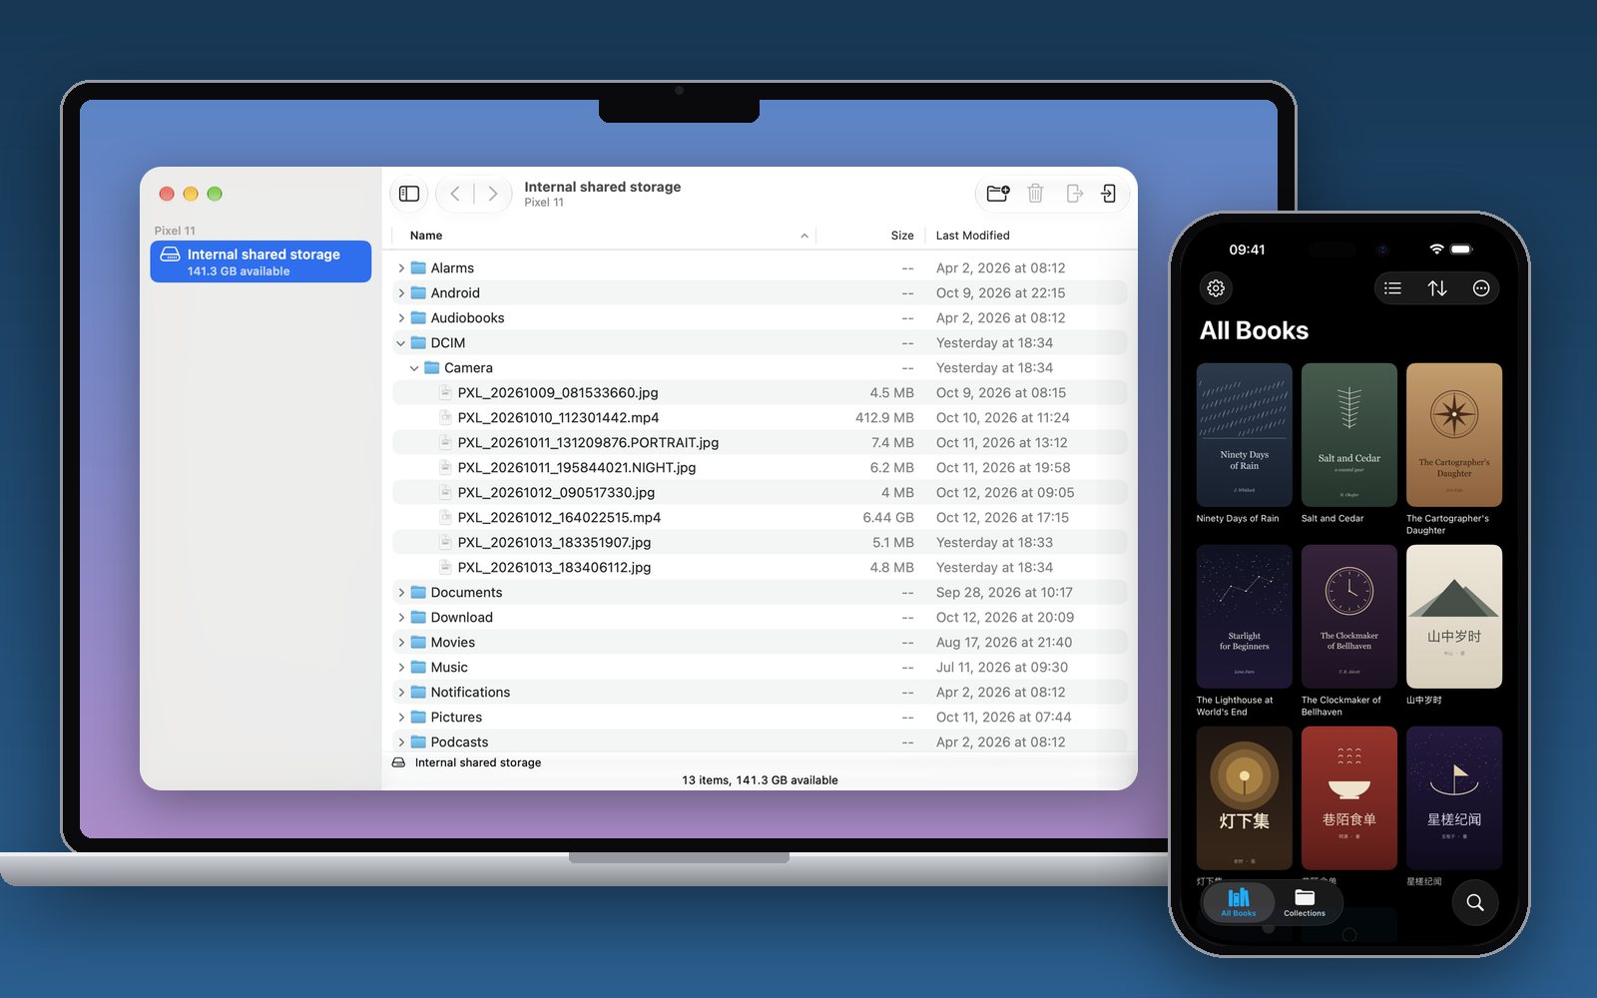The width and height of the screenshot is (1597, 998).
Task: Open more options ellipsis on phone
Action: (x=1481, y=288)
